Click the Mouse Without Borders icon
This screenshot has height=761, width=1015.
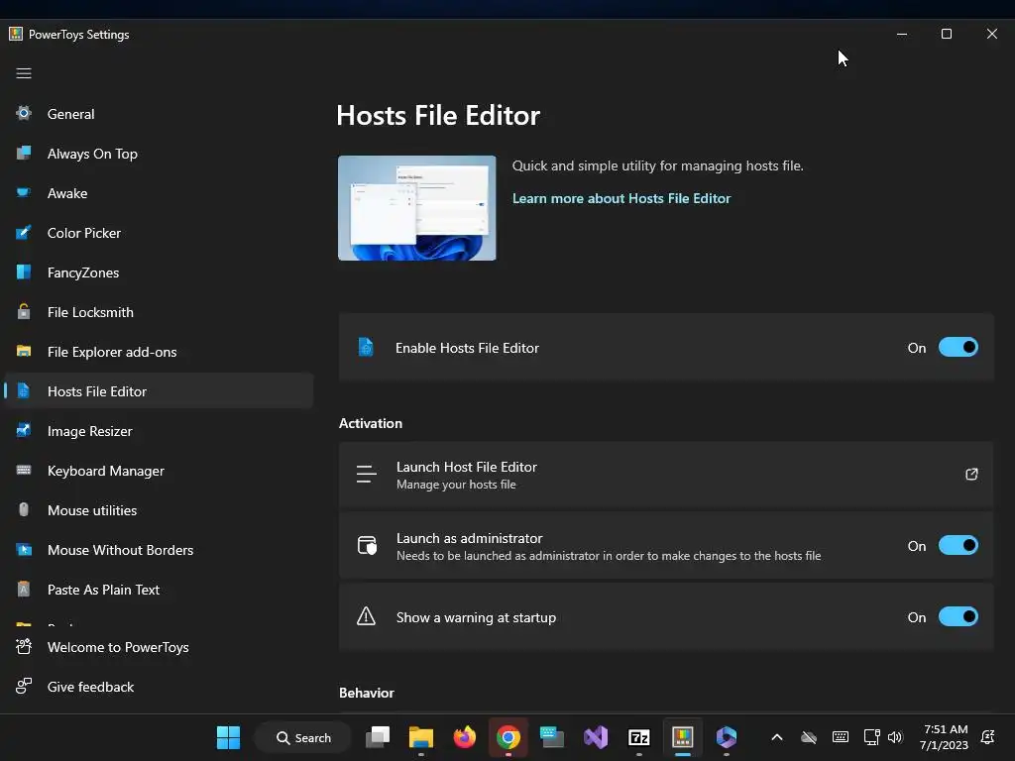(x=24, y=549)
